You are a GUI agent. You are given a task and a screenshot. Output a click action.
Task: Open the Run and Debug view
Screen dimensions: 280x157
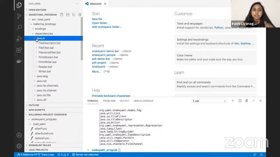click(x=19, y=39)
